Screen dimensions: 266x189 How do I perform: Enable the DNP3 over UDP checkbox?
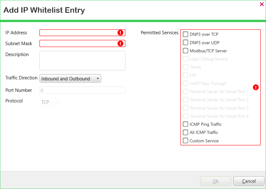coord(186,43)
